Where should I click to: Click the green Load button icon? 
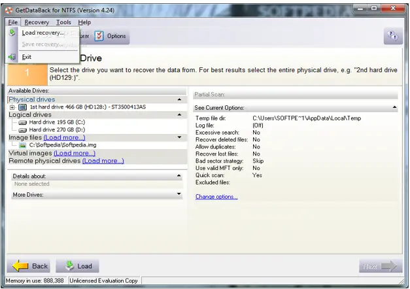coord(70,265)
